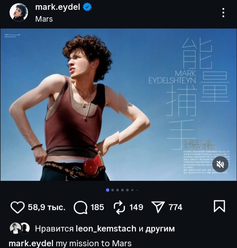237x248 pixels.
Task: Save post with bookmark icon
Action: [219, 206]
